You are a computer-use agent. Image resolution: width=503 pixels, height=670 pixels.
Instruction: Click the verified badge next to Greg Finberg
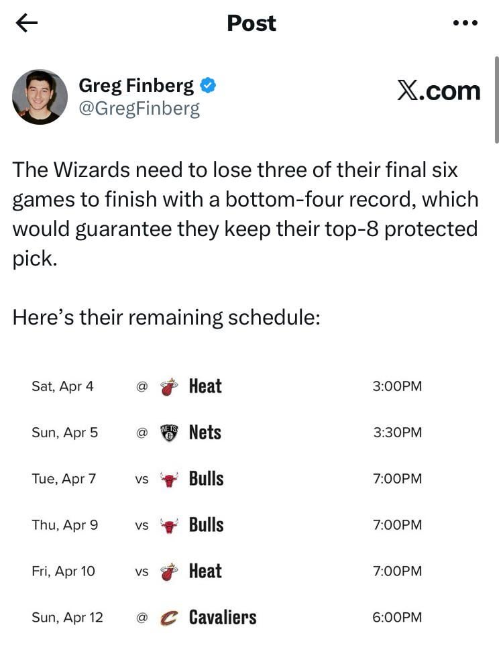[x=208, y=85]
